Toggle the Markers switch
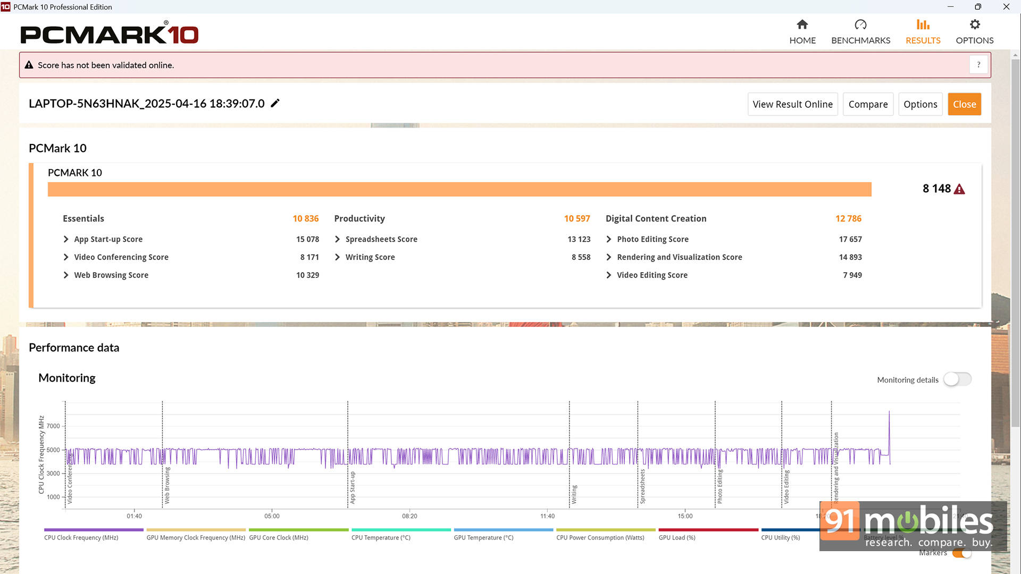This screenshot has height=574, width=1021. click(x=961, y=553)
